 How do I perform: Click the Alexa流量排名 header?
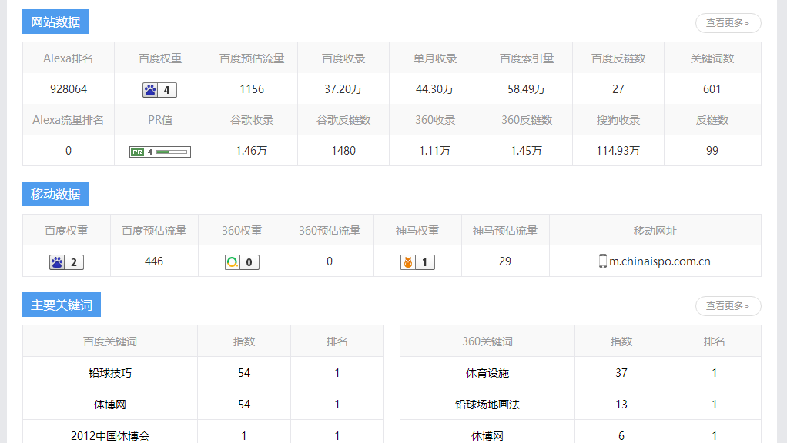tap(69, 120)
